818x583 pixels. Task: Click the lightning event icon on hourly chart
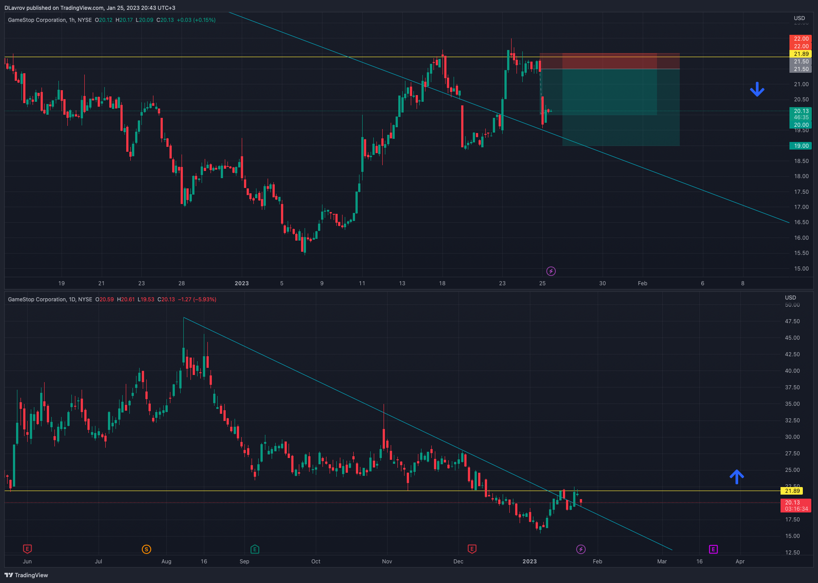coord(551,271)
